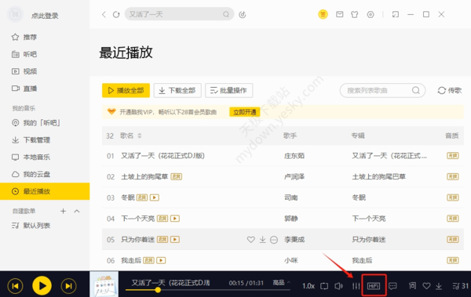Toggle the loop playback mode icon
This screenshot has height=297, width=471.
324,286
